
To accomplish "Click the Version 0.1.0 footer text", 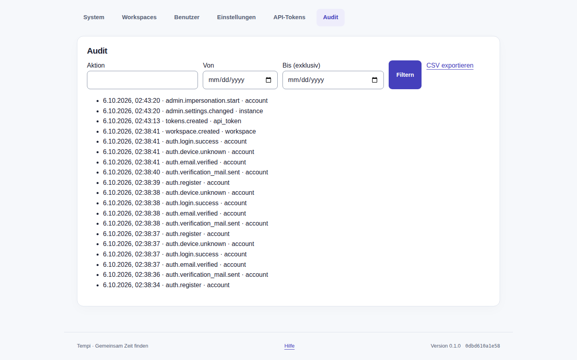I will [446, 346].
